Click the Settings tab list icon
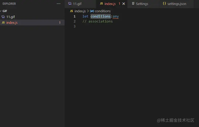This screenshot has height=127, width=199. [133, 4]
